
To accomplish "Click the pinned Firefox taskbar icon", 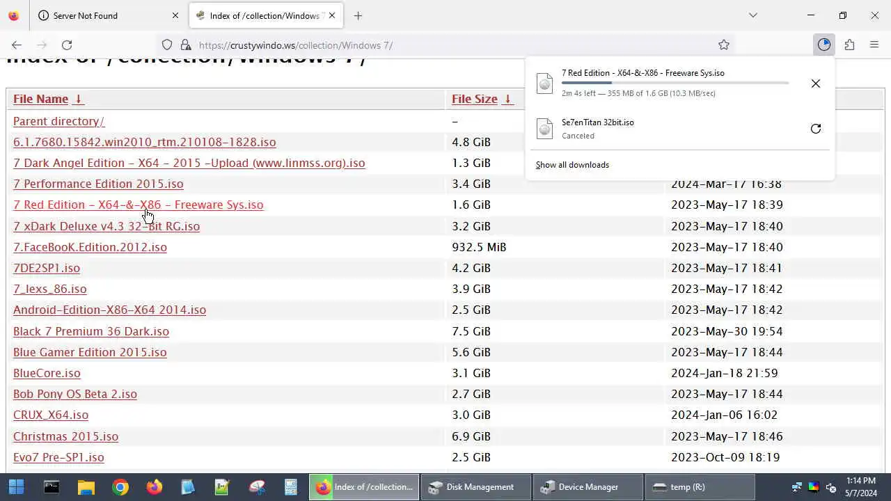I will 154,486.
